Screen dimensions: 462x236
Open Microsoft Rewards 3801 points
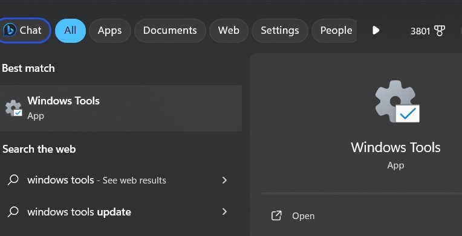(x=428, y=31)
